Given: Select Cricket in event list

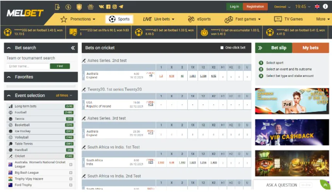Looking at the screenshot, I should tap(41, 156).
